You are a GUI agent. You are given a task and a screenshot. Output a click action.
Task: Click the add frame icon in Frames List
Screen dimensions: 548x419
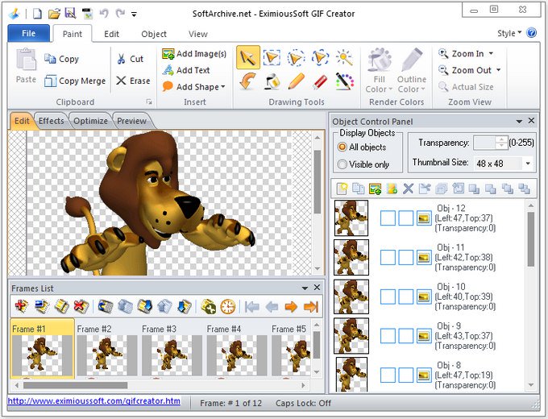pos(22,306)
